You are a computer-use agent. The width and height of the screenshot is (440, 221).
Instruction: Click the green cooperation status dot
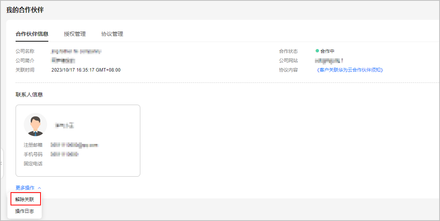pyautogui.click(x=317, y=51)
